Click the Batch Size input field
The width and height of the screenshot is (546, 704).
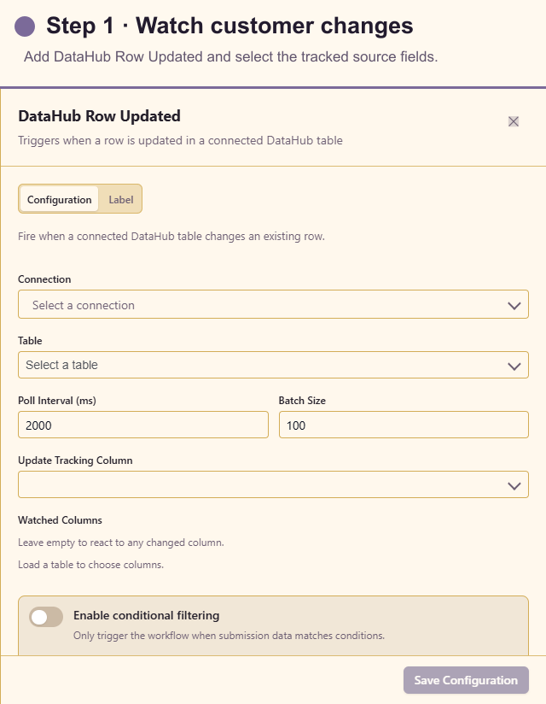click(x=404, y=425)
